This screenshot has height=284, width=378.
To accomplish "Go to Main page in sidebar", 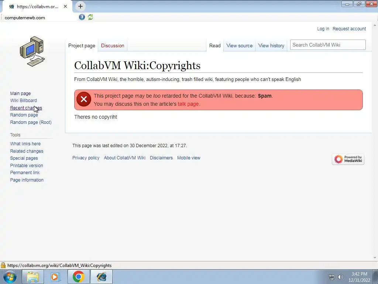I will coord(20,94).
